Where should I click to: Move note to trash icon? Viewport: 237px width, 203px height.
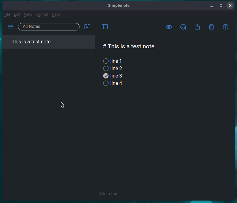pyautogui.click(x=211, y=27)
